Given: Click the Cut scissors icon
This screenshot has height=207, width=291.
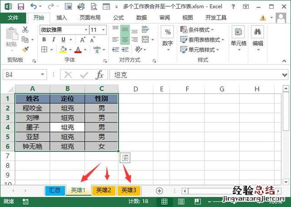Looking at the screenshot, I should click(25, 30).
